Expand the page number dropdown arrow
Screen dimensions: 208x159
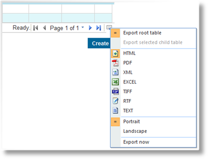83,27
